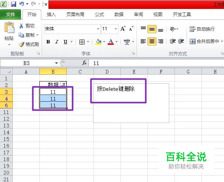This screenshot has height=182, width=224.
Task: Open the Clipboard (剪贴板) dialog launcher
Action: [38, 53]
